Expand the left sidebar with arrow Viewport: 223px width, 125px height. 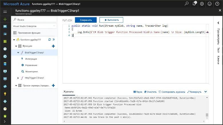click(x=5, y=122)
